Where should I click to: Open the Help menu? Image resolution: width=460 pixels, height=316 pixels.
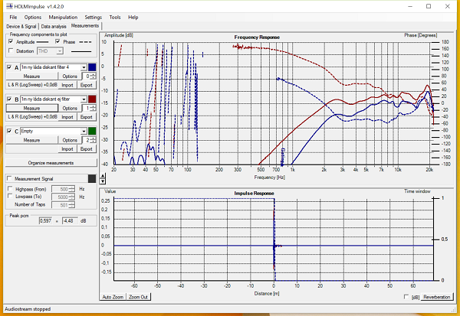(x=133, y=18)
